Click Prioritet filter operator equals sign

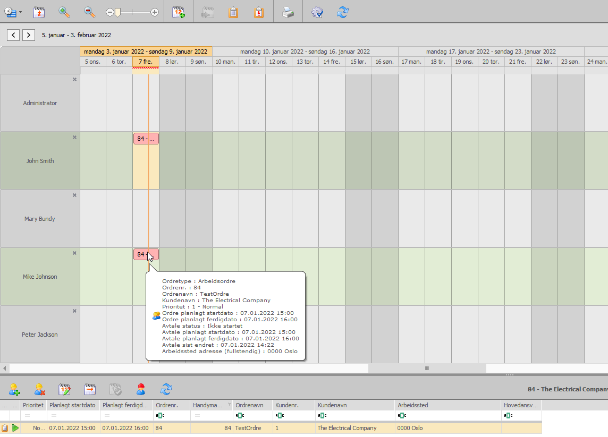(x=27, y=416)
